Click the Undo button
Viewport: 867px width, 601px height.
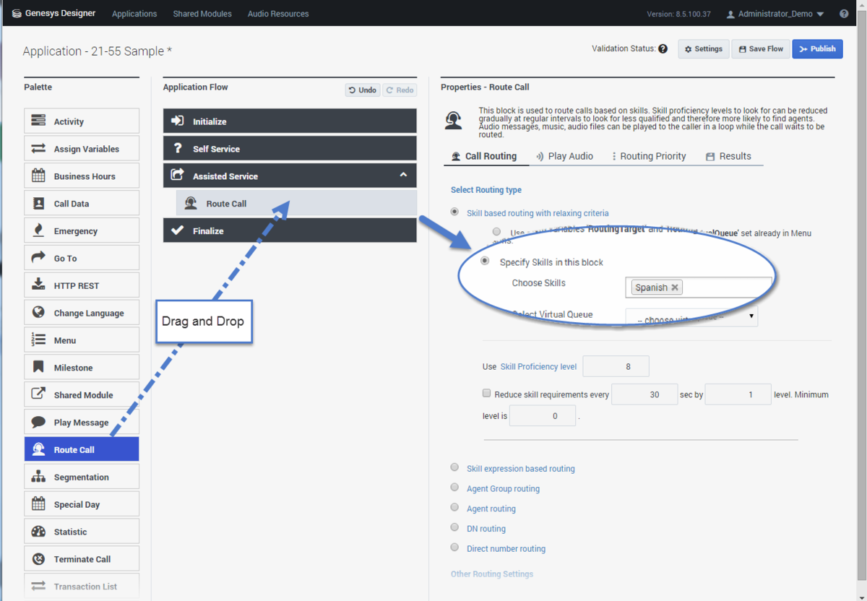tap(362, 90)
